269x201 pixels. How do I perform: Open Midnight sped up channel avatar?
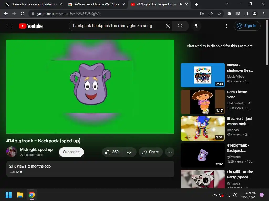tap(12, 152)
